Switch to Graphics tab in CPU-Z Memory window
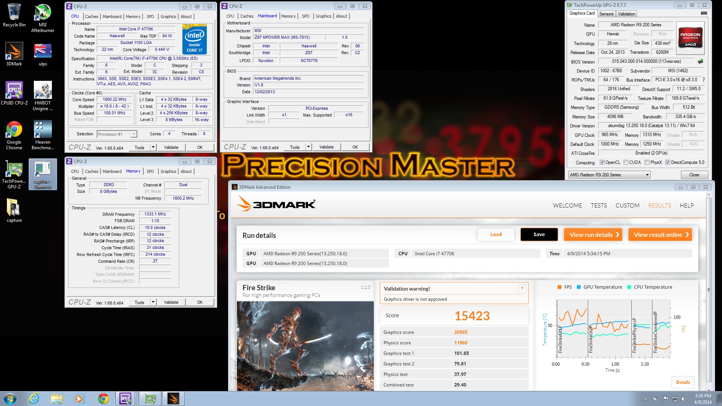 [168, 171]
